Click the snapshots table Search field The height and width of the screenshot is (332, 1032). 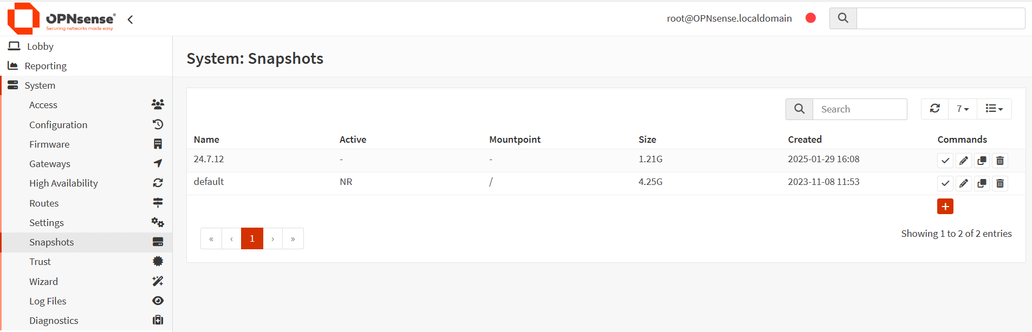coord(860,109)
